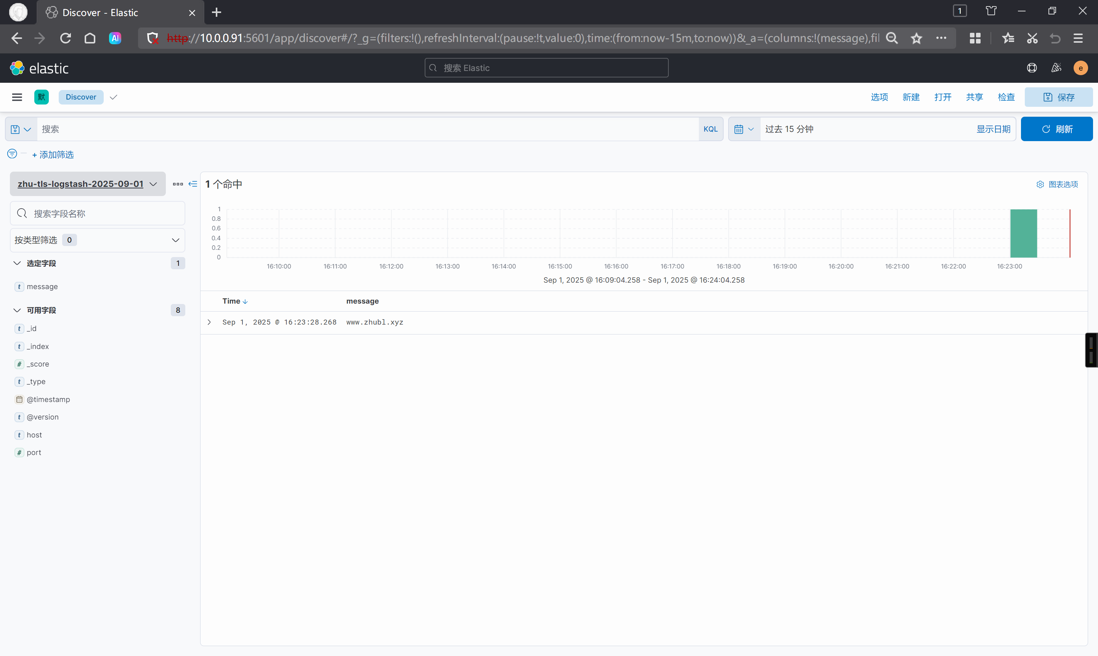
Task: Open the filter options circle icon
Action: (x=12, y=154)
